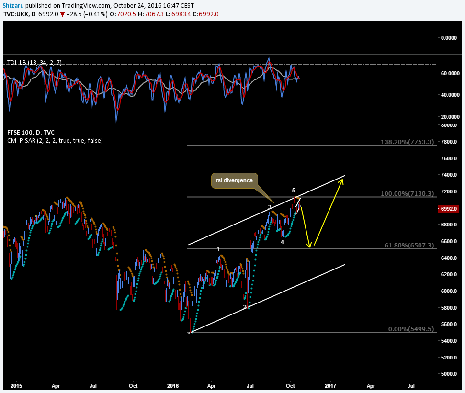Select the red down-arrow change indicator
This screenshot has width=465, height=393.
pos(62,14)
